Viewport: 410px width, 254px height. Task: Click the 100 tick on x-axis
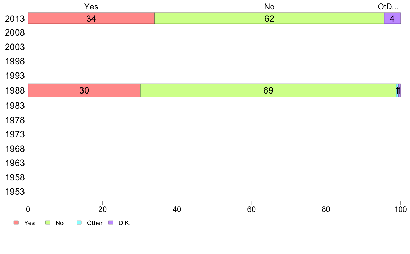(x=400, y=209)
